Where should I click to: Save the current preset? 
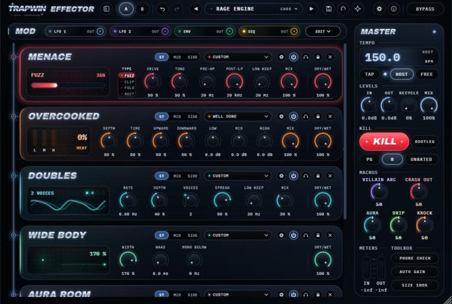coord(328,9)
